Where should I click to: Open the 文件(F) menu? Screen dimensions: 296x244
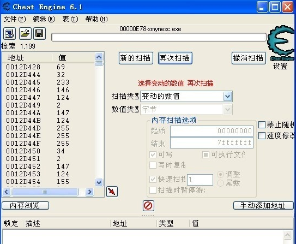coord(15,19)
